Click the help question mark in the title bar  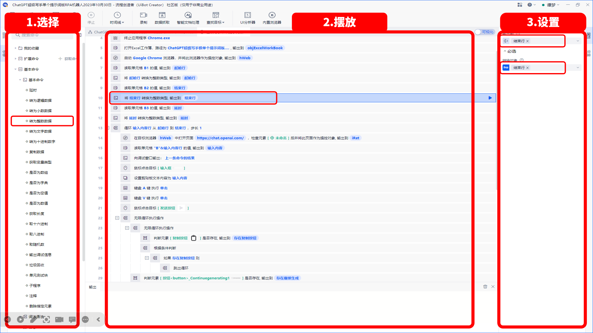530,5
